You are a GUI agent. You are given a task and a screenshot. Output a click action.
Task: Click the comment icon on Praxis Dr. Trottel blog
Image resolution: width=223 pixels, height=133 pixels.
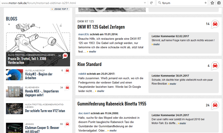point(65,56)
